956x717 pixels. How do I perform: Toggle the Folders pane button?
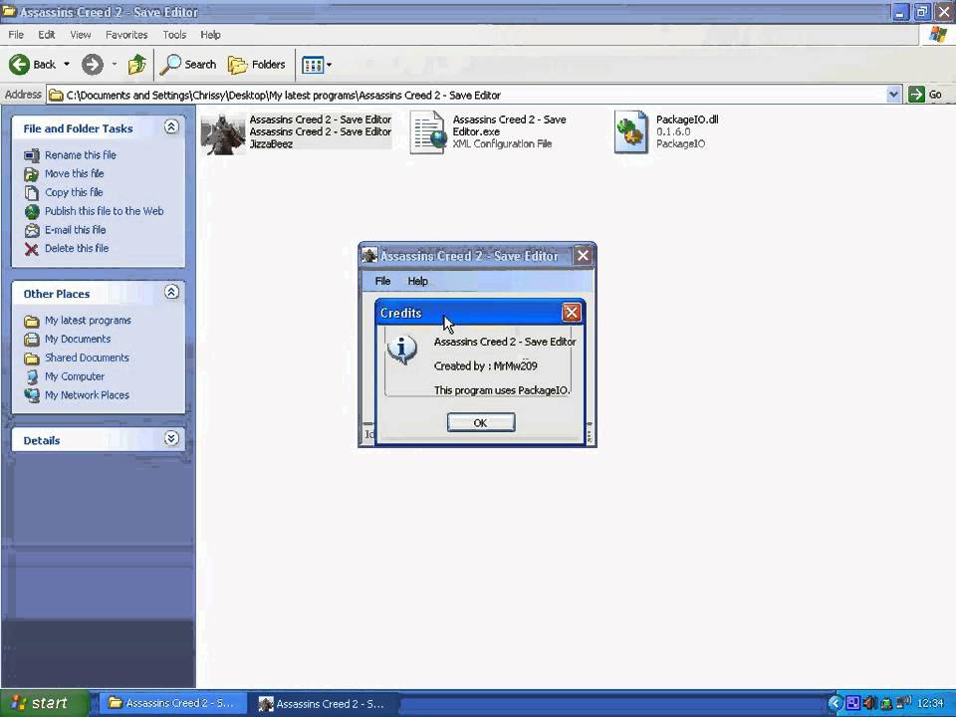pyautogui.click(x=256, y=64)
